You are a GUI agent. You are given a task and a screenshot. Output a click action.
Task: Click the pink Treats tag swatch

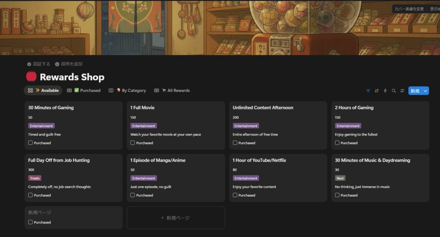click(x=35, y=178)
